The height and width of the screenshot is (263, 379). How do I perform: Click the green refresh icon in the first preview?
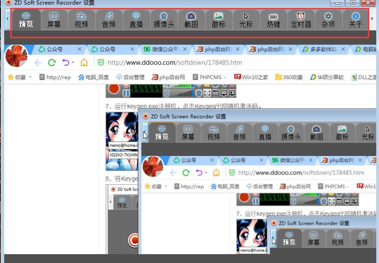click(52, 63)
